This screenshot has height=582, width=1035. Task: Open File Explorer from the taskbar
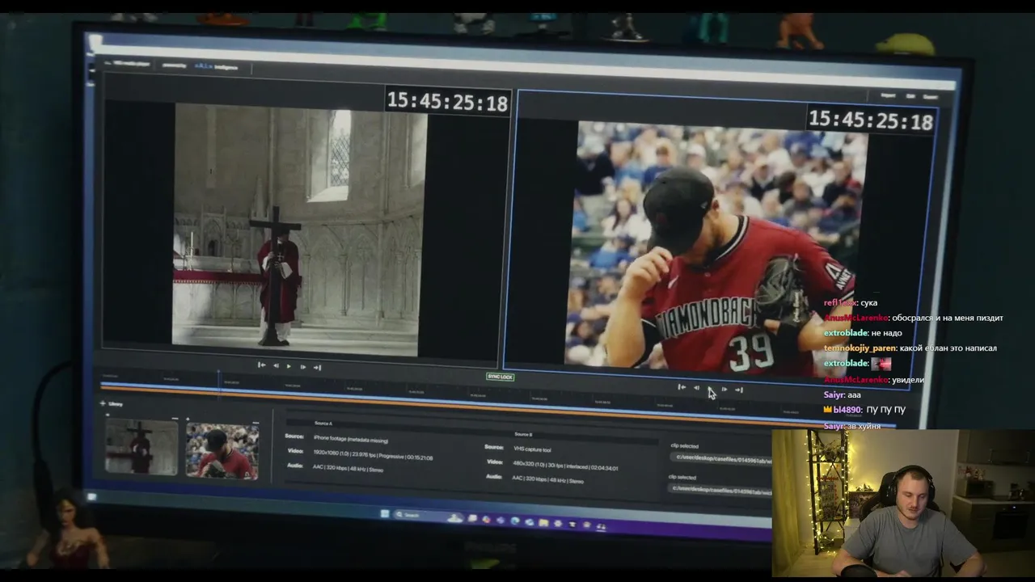[543, 522]
